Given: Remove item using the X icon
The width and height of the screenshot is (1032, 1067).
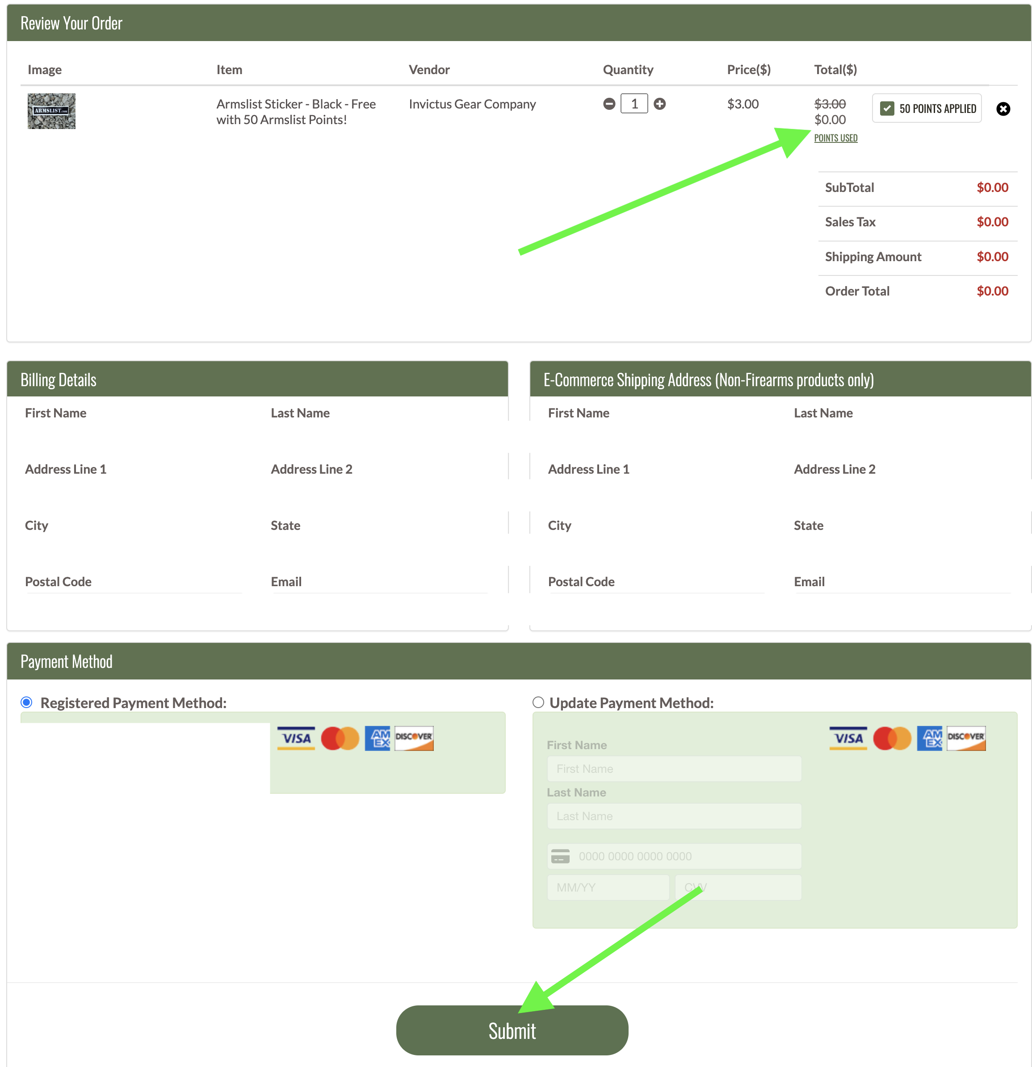Looking at the screenshot, I should tap(1003, 109).
